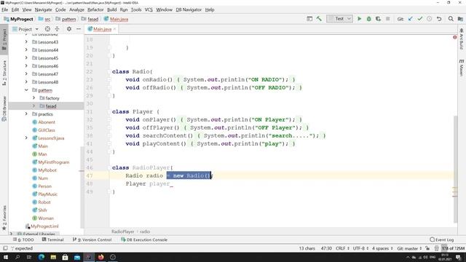The height and width of the screenshot is (262, 466).
Task: Start debugging with the bug icon
Action: (369, 19)
